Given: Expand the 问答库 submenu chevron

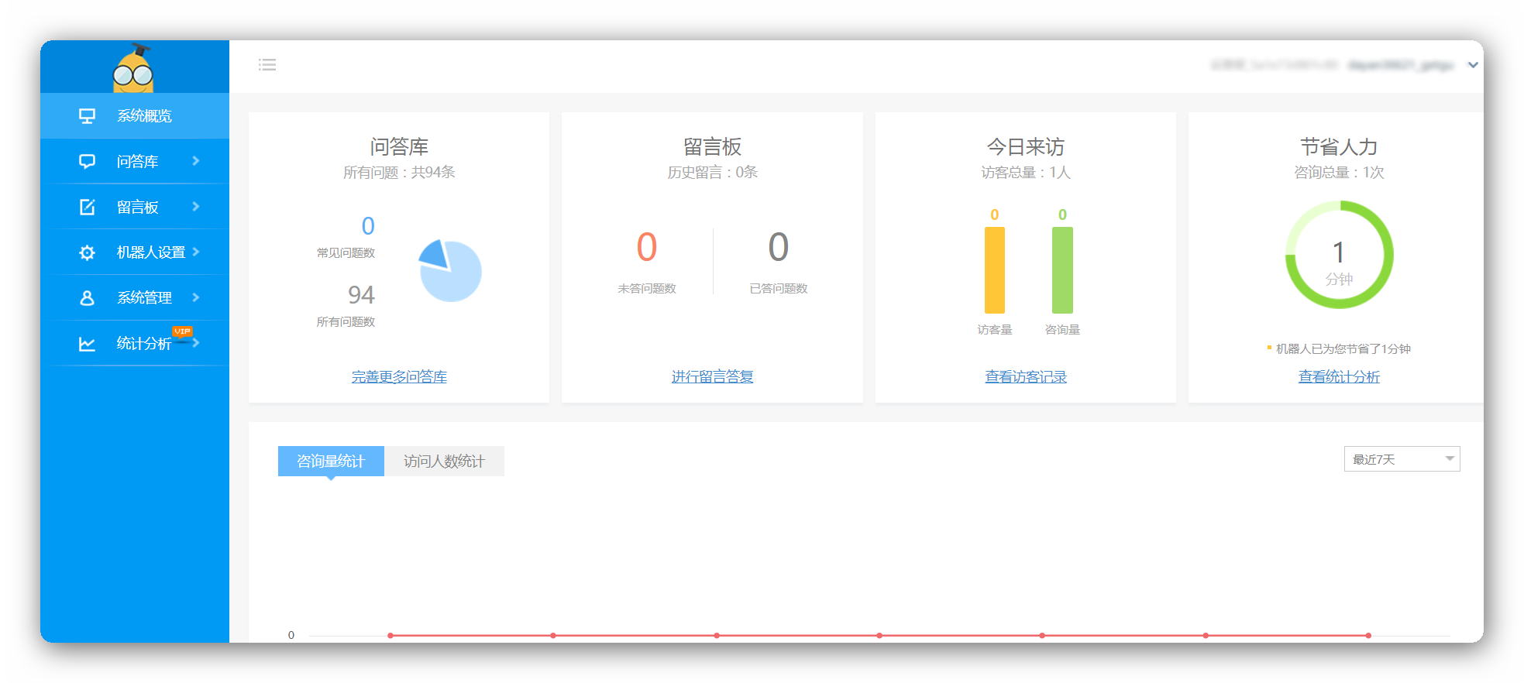Looking at the screenshot, I should coord(196,161).
